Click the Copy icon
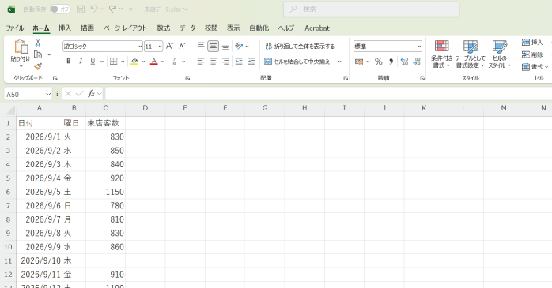This screenshot has height=288, width=552. (38, 54)
